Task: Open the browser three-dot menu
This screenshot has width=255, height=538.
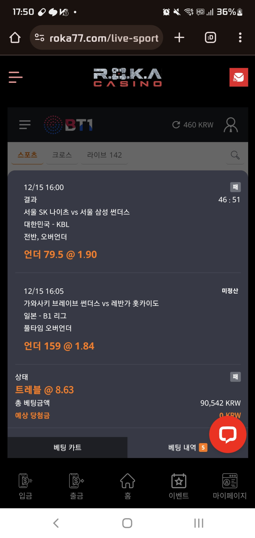Action: [240, 37]
